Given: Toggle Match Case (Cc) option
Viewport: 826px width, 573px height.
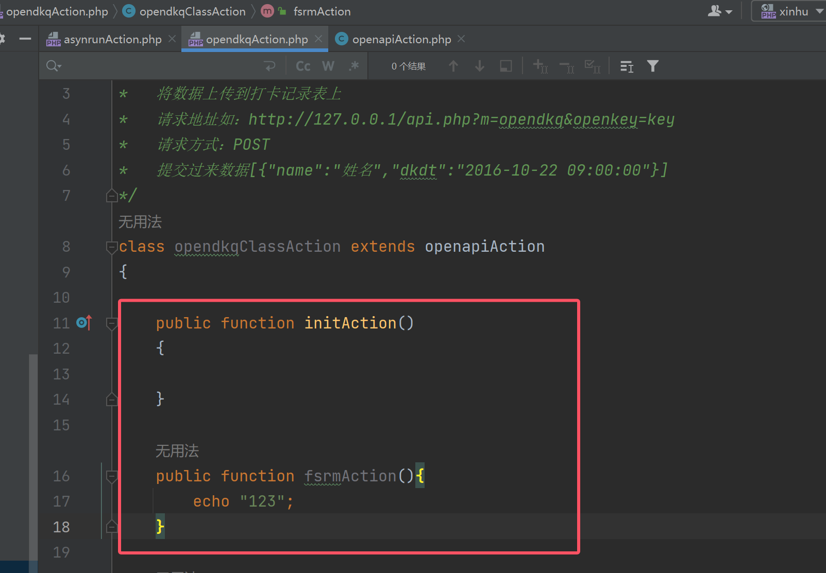Looking at the screenshot, I should 303,66.
